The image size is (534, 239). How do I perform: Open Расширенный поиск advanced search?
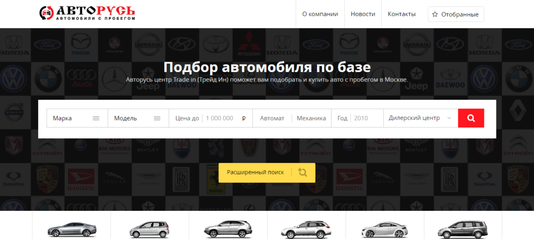[266, 173]
